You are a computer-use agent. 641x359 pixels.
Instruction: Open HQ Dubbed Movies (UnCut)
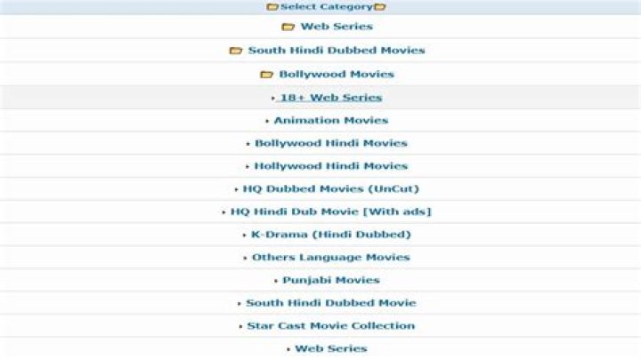[330, 189]
